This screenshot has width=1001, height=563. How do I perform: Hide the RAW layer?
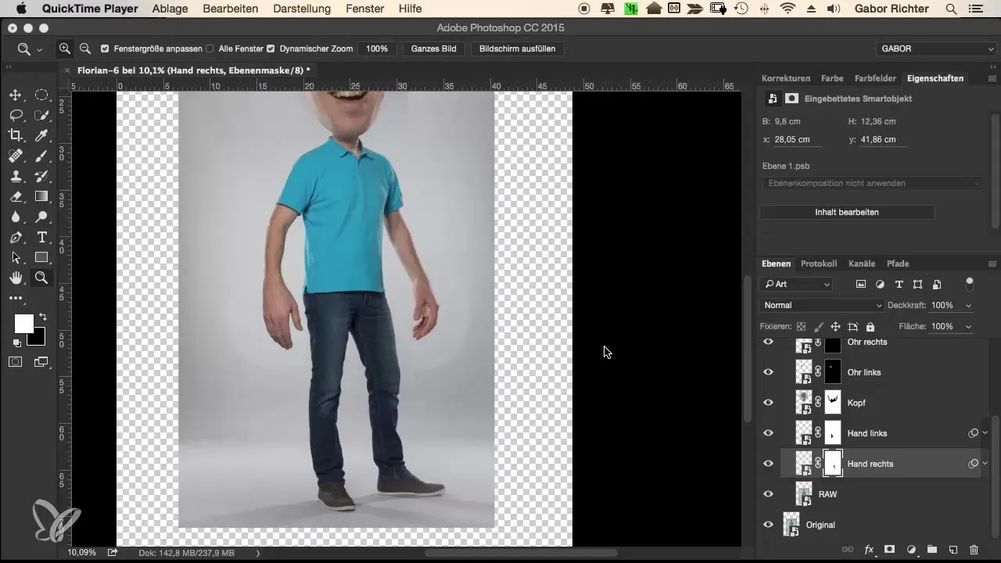coord(768,494)
